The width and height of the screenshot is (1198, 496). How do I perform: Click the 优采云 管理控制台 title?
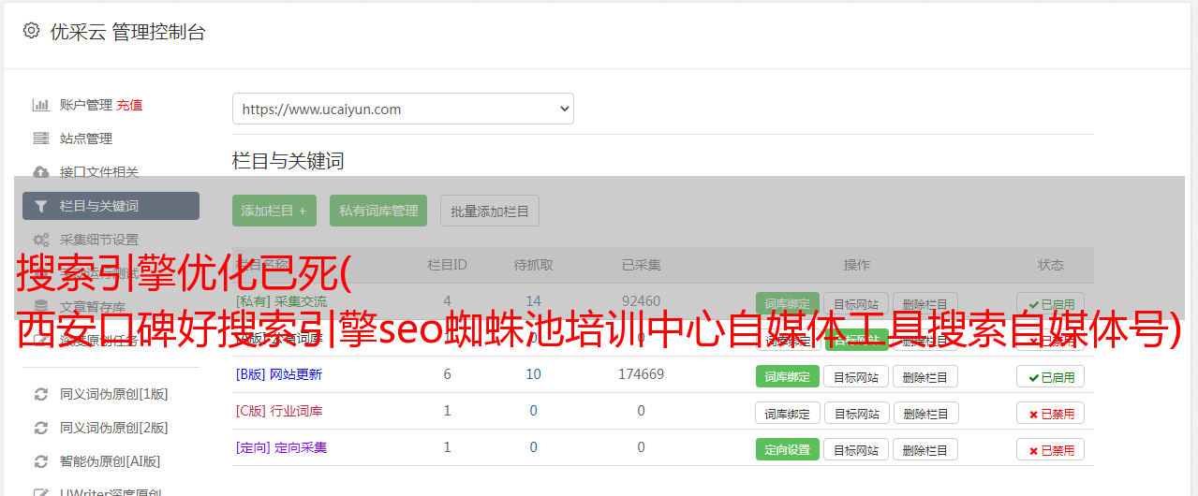pyautogui.click(x=127, y=32)
